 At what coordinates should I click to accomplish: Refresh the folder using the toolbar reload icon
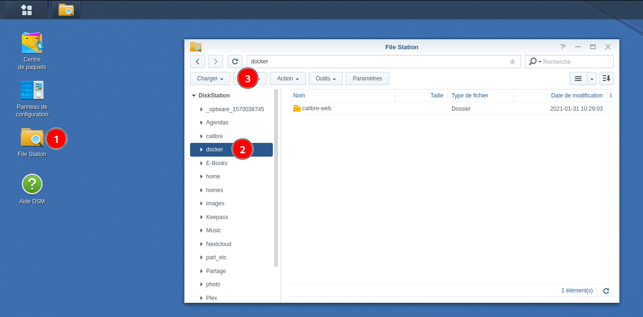[x=235, y=62]
